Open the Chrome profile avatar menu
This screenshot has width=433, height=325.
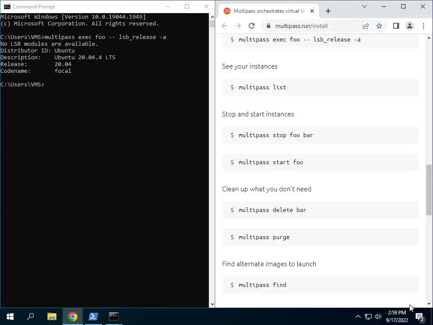[x=409, y=26]
